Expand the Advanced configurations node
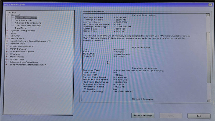This screenshot has width=215, height=121. pyautogui.click(x=6, y=62)
